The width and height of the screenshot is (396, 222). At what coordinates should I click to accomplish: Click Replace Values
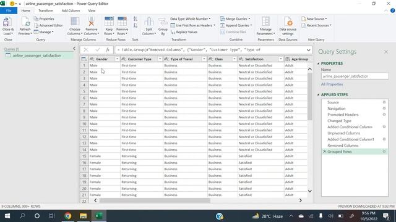[184, 32]
